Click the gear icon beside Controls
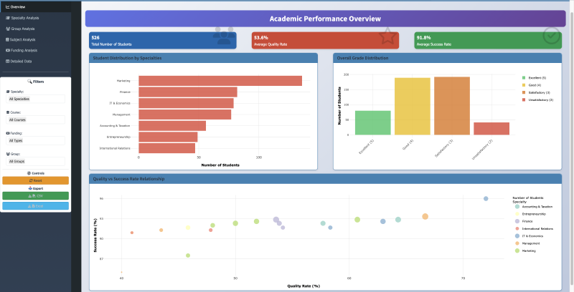 (29, 173)
